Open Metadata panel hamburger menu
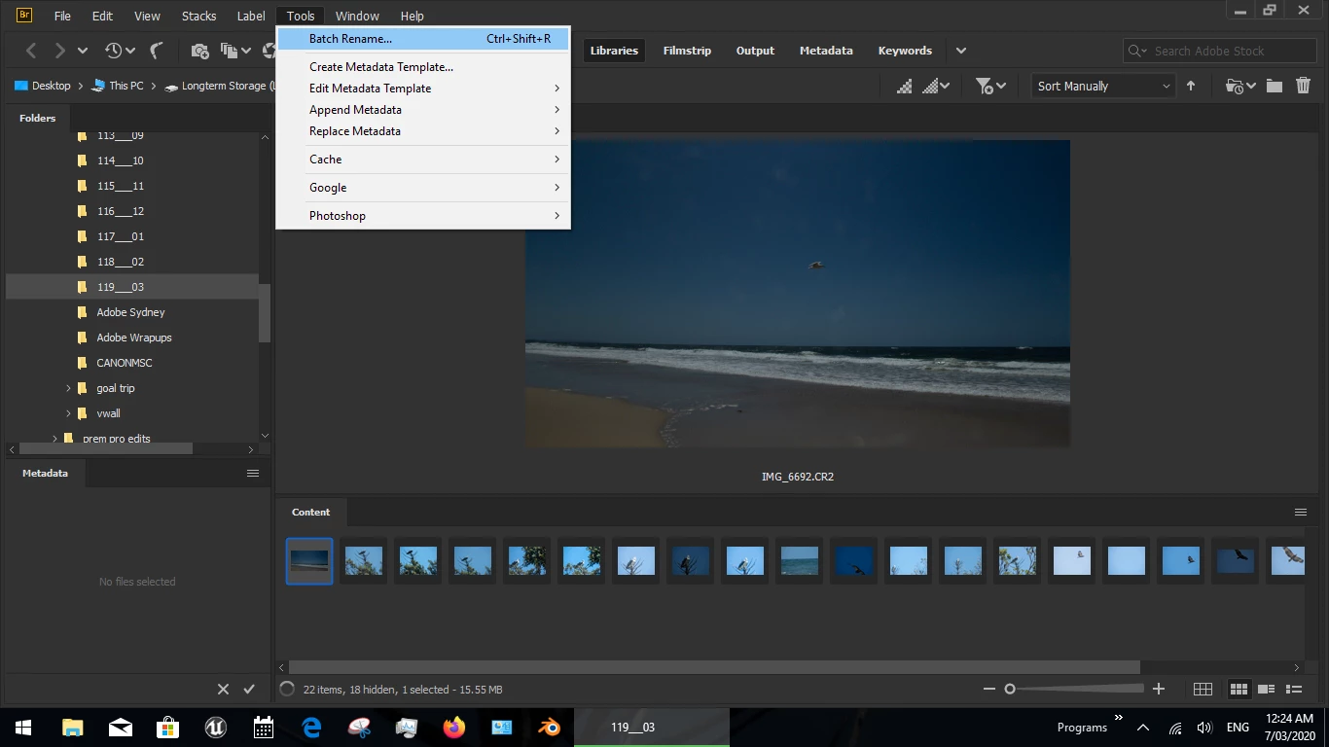Image resolution: width=1329 pixels, height=747 pixels. pos(253,474)
